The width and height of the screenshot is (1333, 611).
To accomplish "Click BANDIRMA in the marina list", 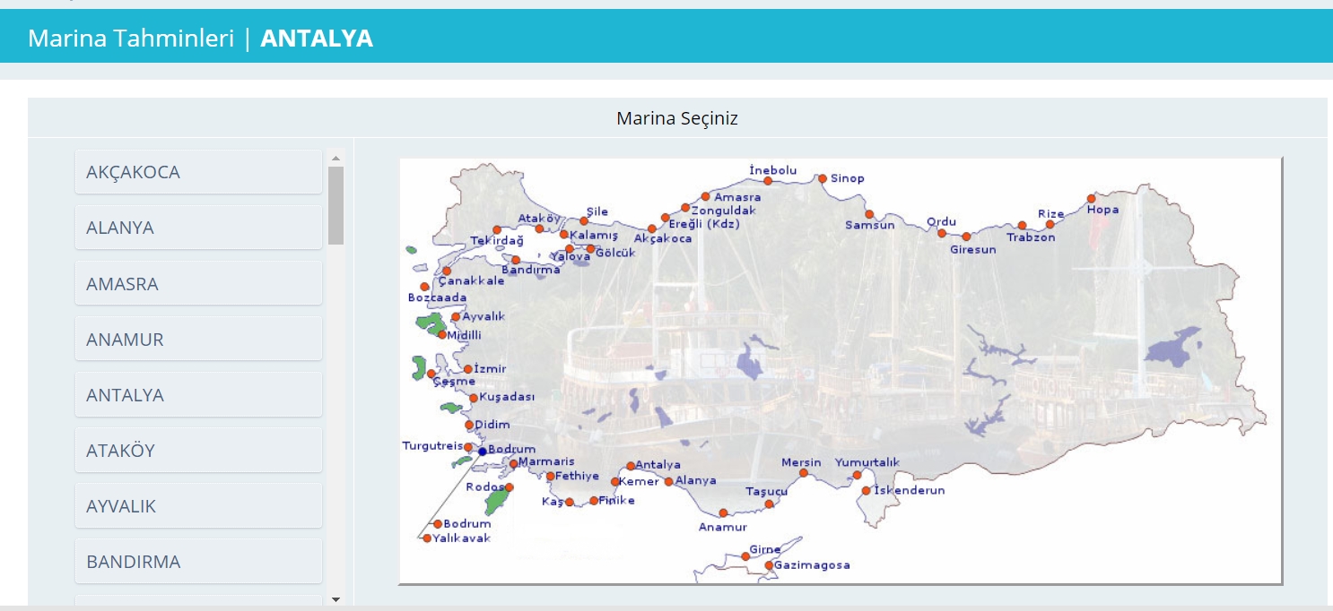I will coord(198,561).
